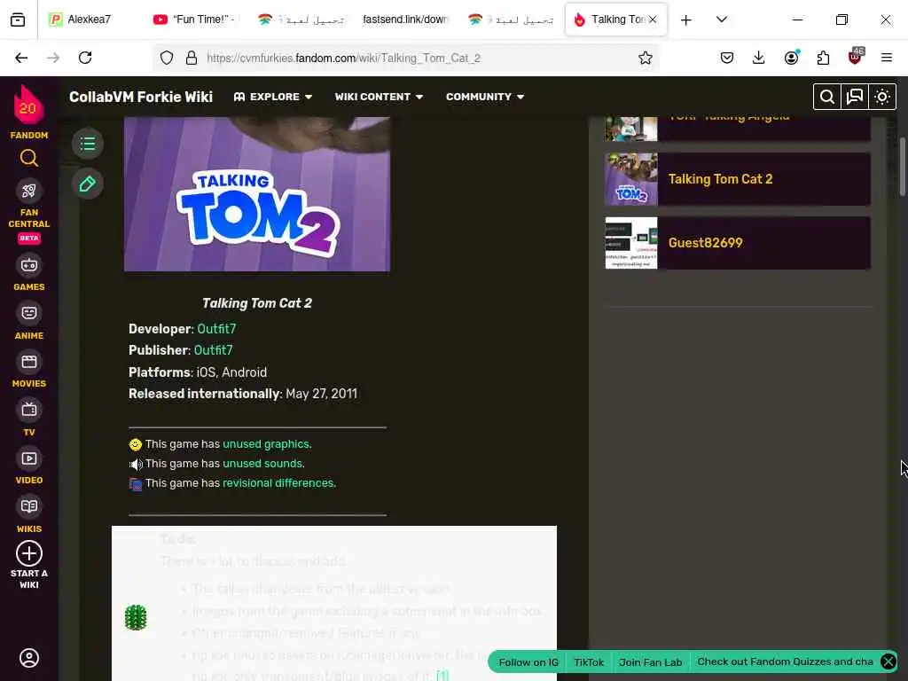Image resolution: width=908 pixels, height=681 pixels.
Task: Expand the Wiki Content dropdown
Action: [379, 97]
